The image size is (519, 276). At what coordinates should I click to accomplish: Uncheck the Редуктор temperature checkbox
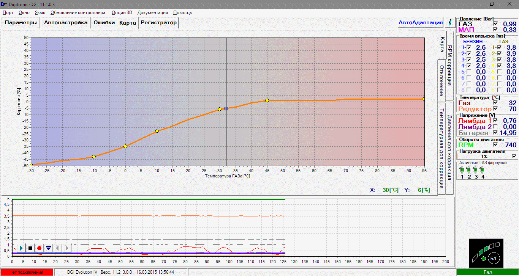click(495, 109)
